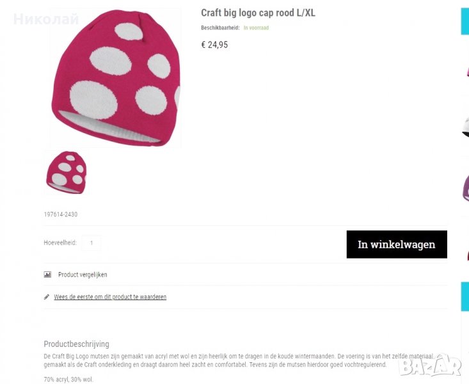Open 'Wees de eerste om dit product te waarderen'
This screenshot has height=384, width=469.
[x=110, y=297]
